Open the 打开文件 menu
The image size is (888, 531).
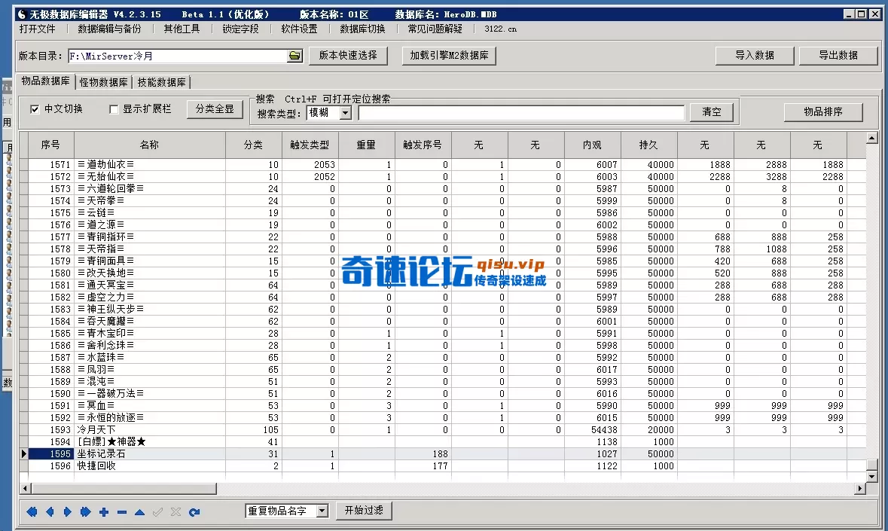point(38,29)
